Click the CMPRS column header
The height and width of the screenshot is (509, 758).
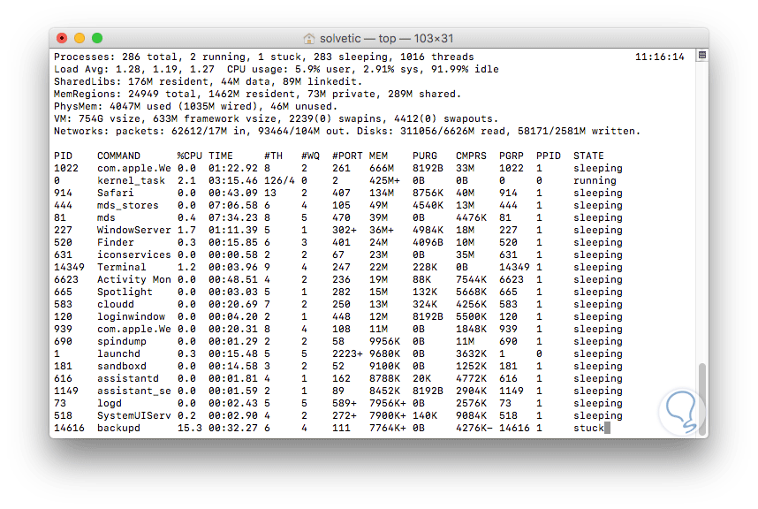(x=471, y=156)
